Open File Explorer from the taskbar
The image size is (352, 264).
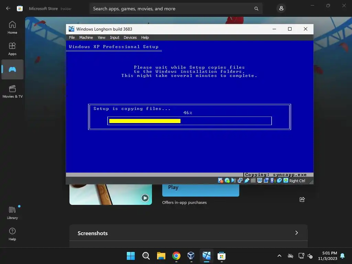click(161, 256)
